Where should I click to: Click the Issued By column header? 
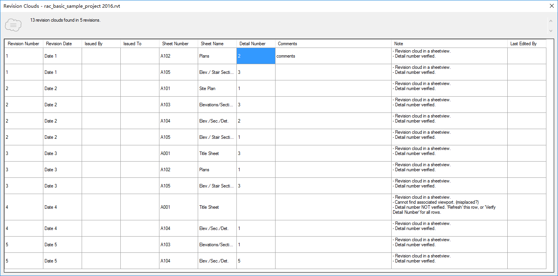click(93, 44)
